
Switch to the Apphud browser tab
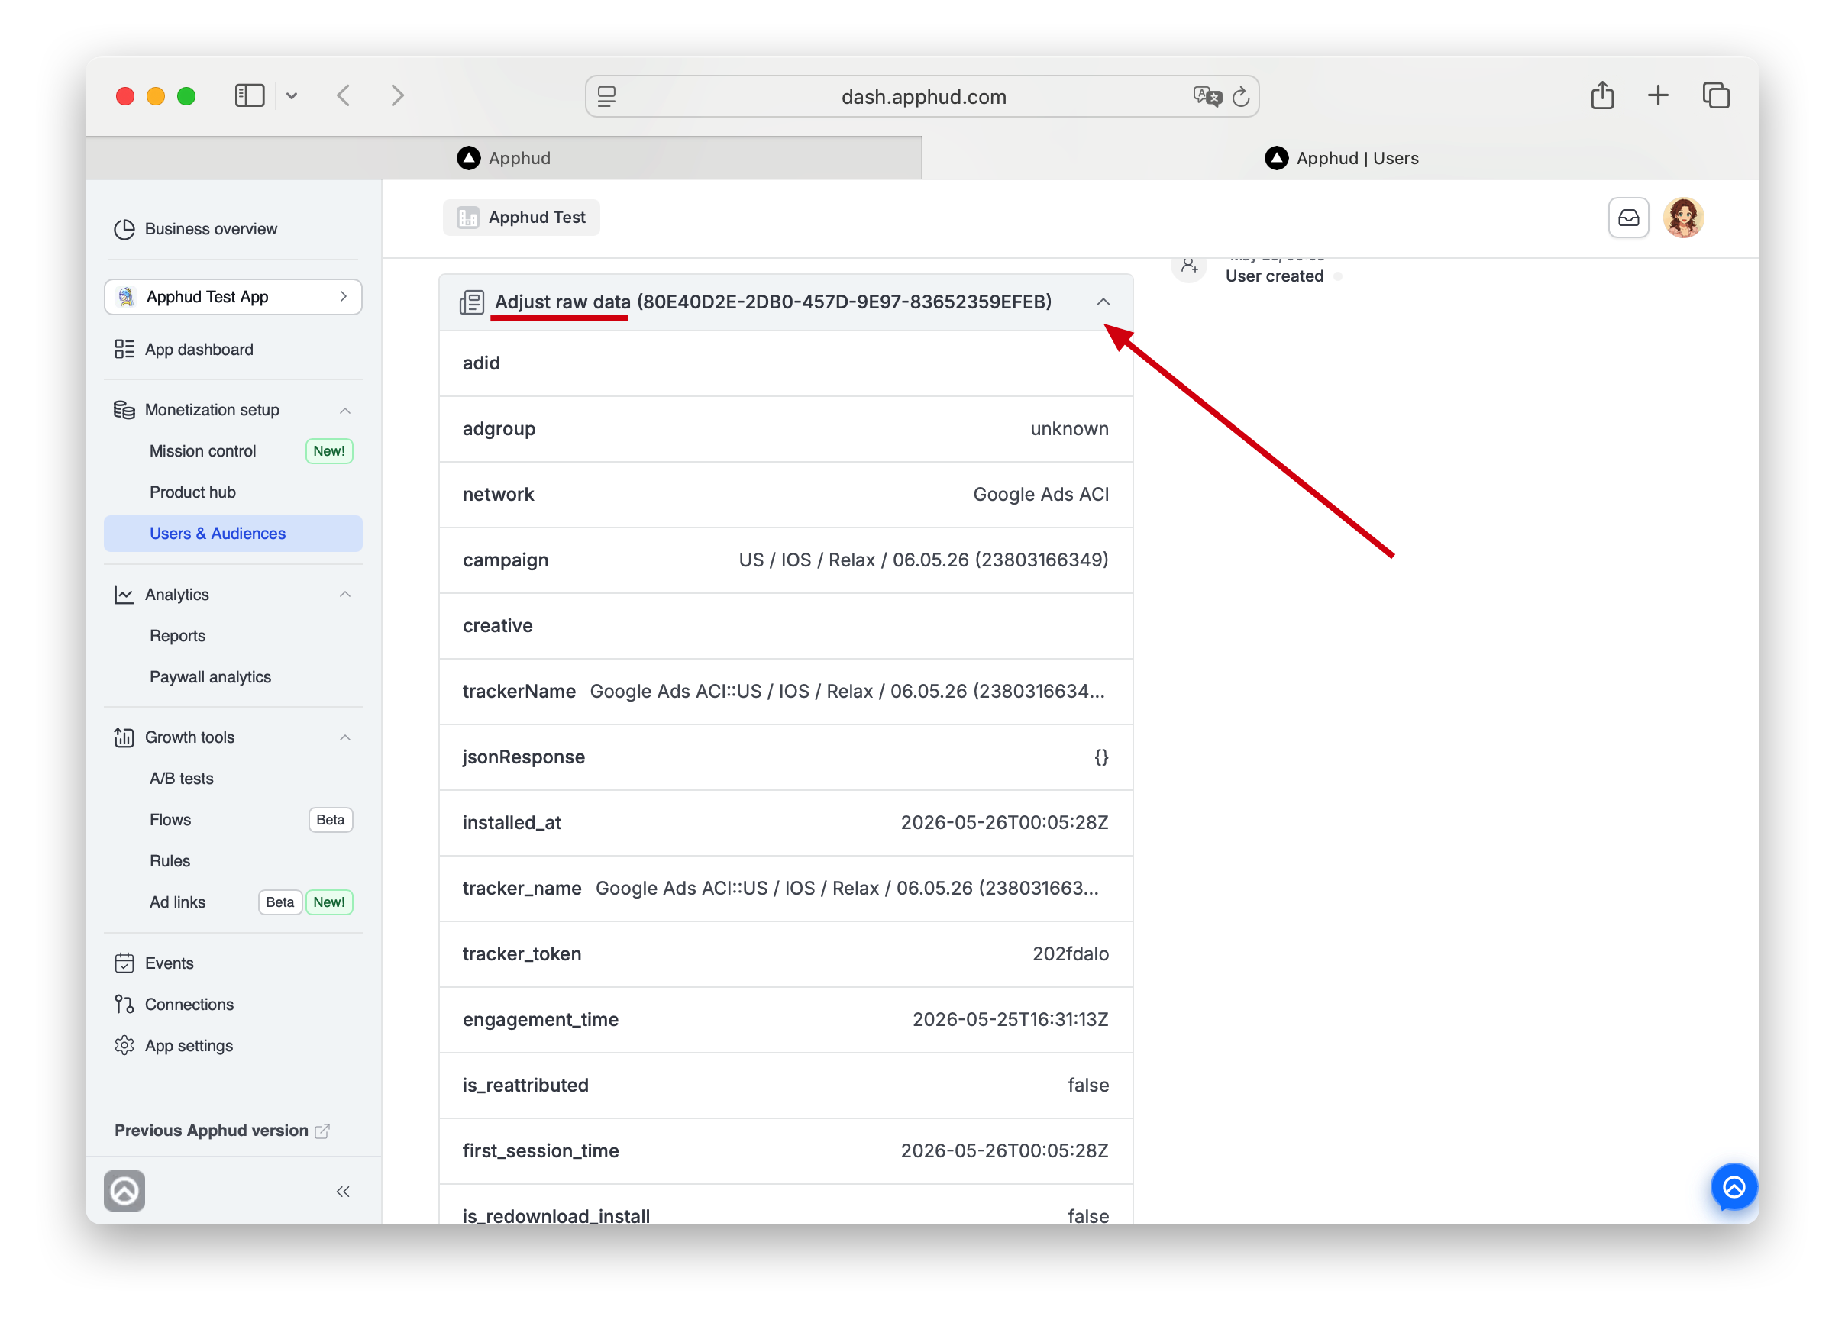[503, 159]
